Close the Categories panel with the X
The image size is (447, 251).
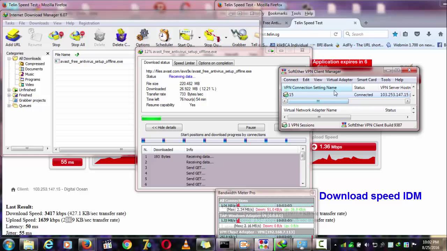(x=48, y=53)
